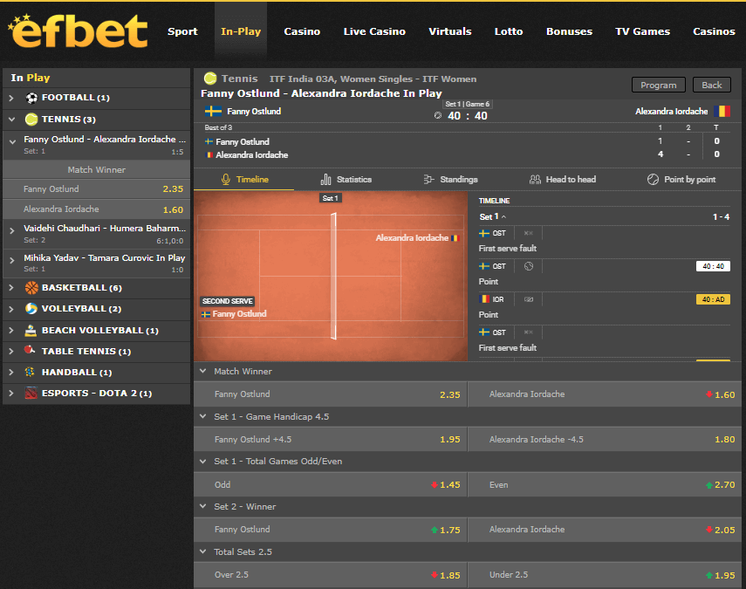Click the Program button
The image size is (746, 589).
tap(659, 86)
